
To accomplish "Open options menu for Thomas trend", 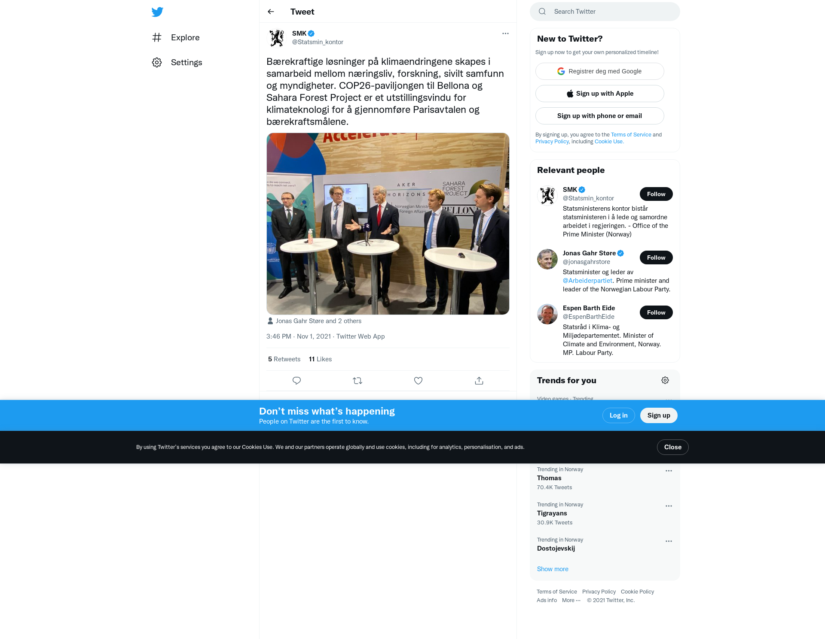I will pos(669,471).
